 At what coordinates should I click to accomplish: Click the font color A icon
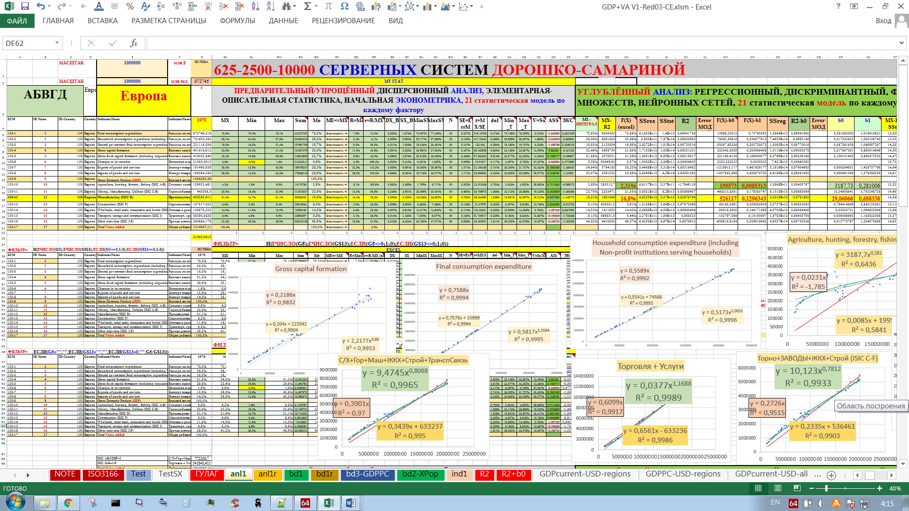98,7
